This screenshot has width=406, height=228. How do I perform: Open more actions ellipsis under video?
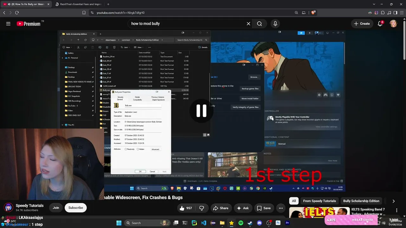[281, 208]
